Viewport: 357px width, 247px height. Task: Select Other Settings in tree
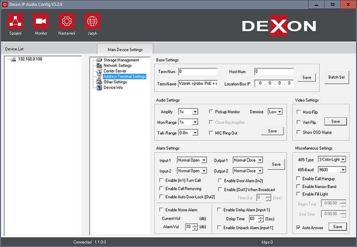115,82
